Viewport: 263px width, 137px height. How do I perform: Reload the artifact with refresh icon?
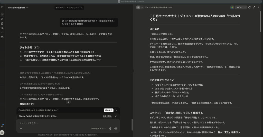(x=249, y=7)
